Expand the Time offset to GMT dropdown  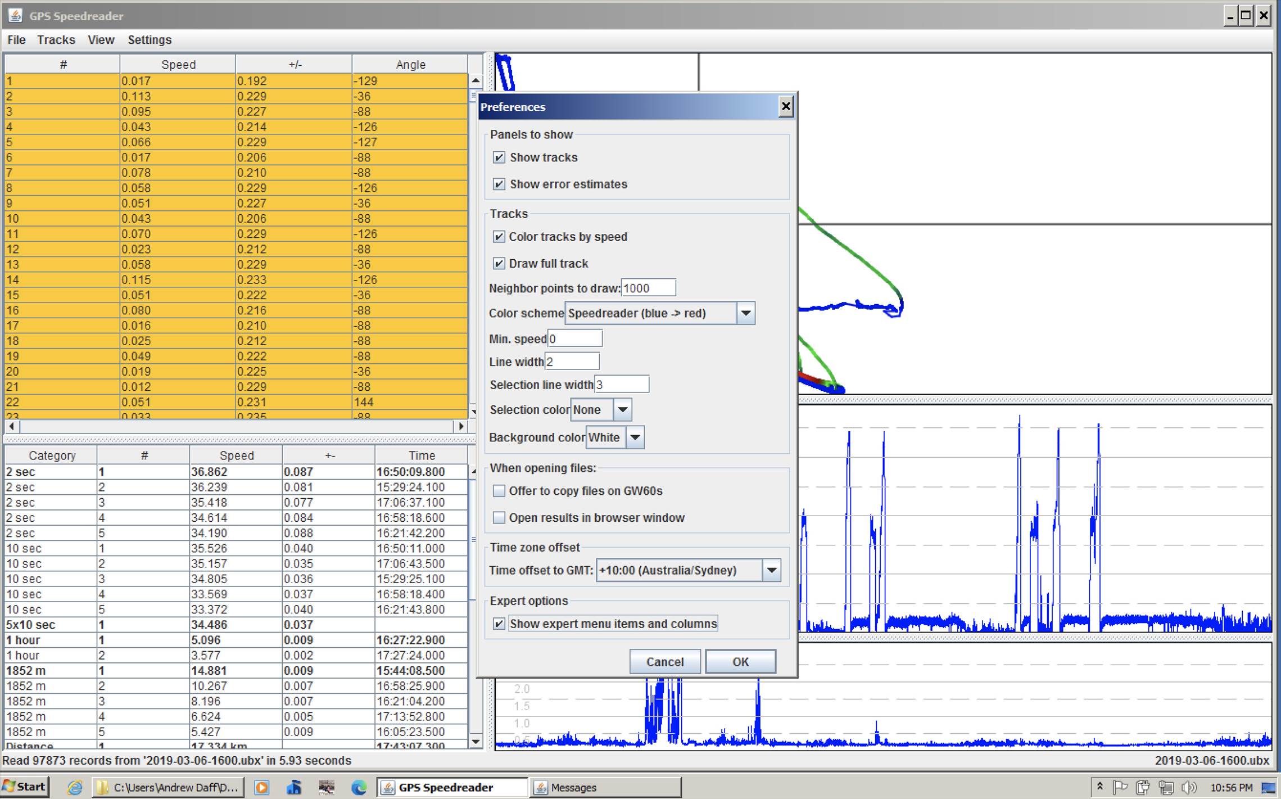771,570
